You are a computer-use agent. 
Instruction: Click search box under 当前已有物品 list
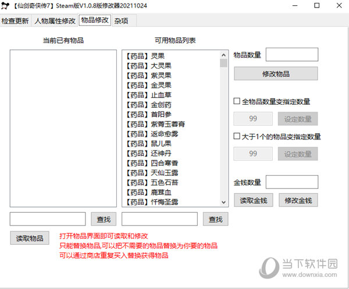48,219
